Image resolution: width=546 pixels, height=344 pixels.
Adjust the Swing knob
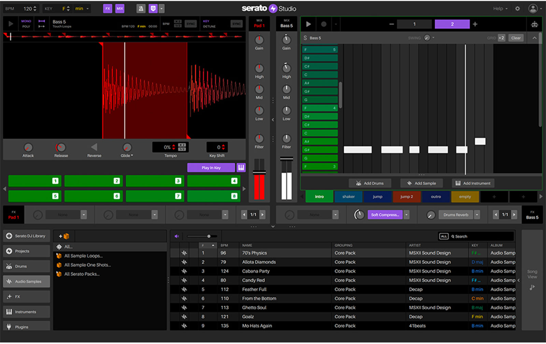pyautogui.click(x=427, y=38)
